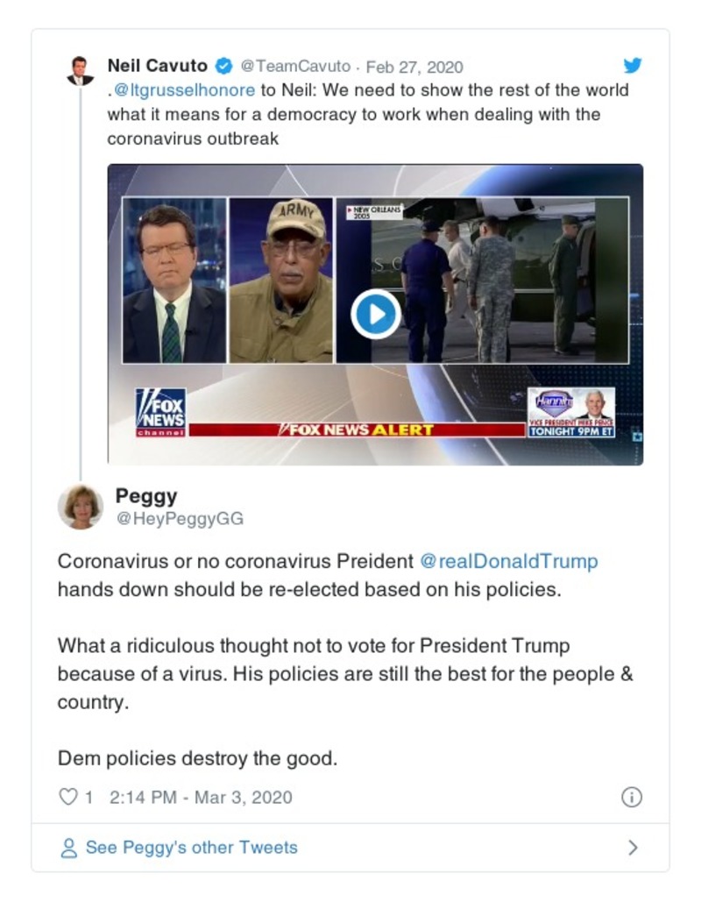Click the Fox News channel logo in the video
Viewport: 701px width, 902px height.
click(161, 411)
